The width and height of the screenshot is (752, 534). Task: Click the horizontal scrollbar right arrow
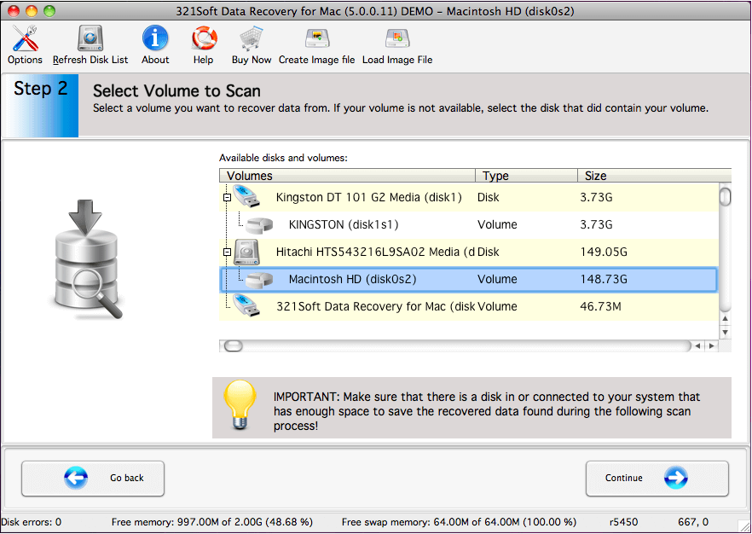coord(712,346)
